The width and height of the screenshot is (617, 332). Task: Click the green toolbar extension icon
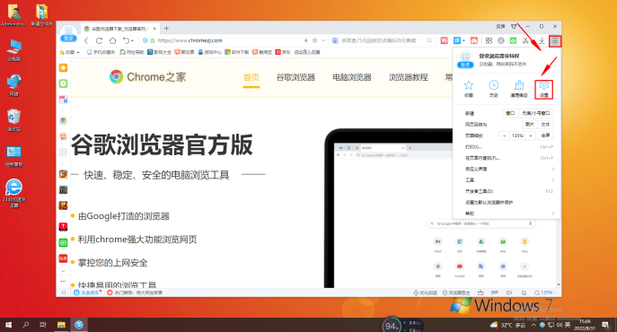tap(513, 40)
